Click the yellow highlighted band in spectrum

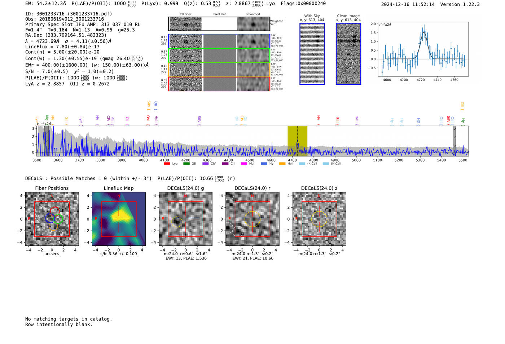pyautogui.click(x=297, y=141)
